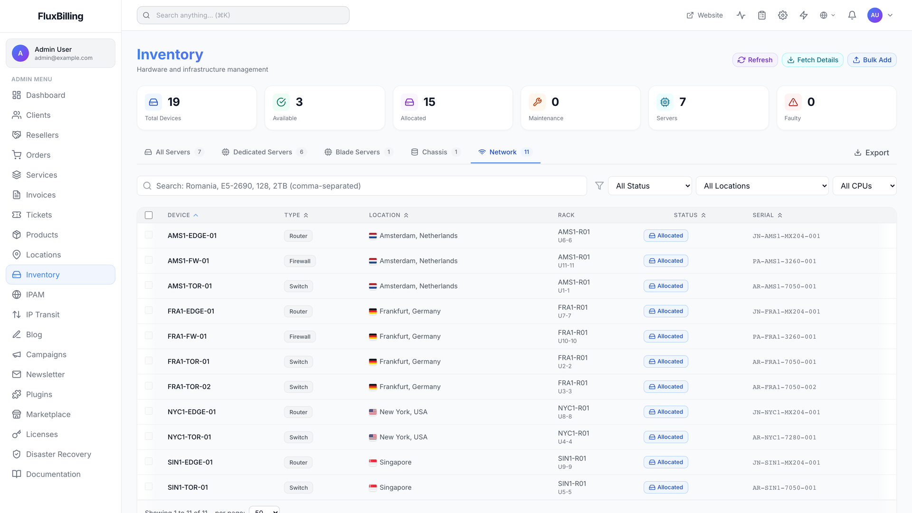Viewport: 912px width, 513px height.
Task: Open Locations from the sidebar
Action: [60, 255]
